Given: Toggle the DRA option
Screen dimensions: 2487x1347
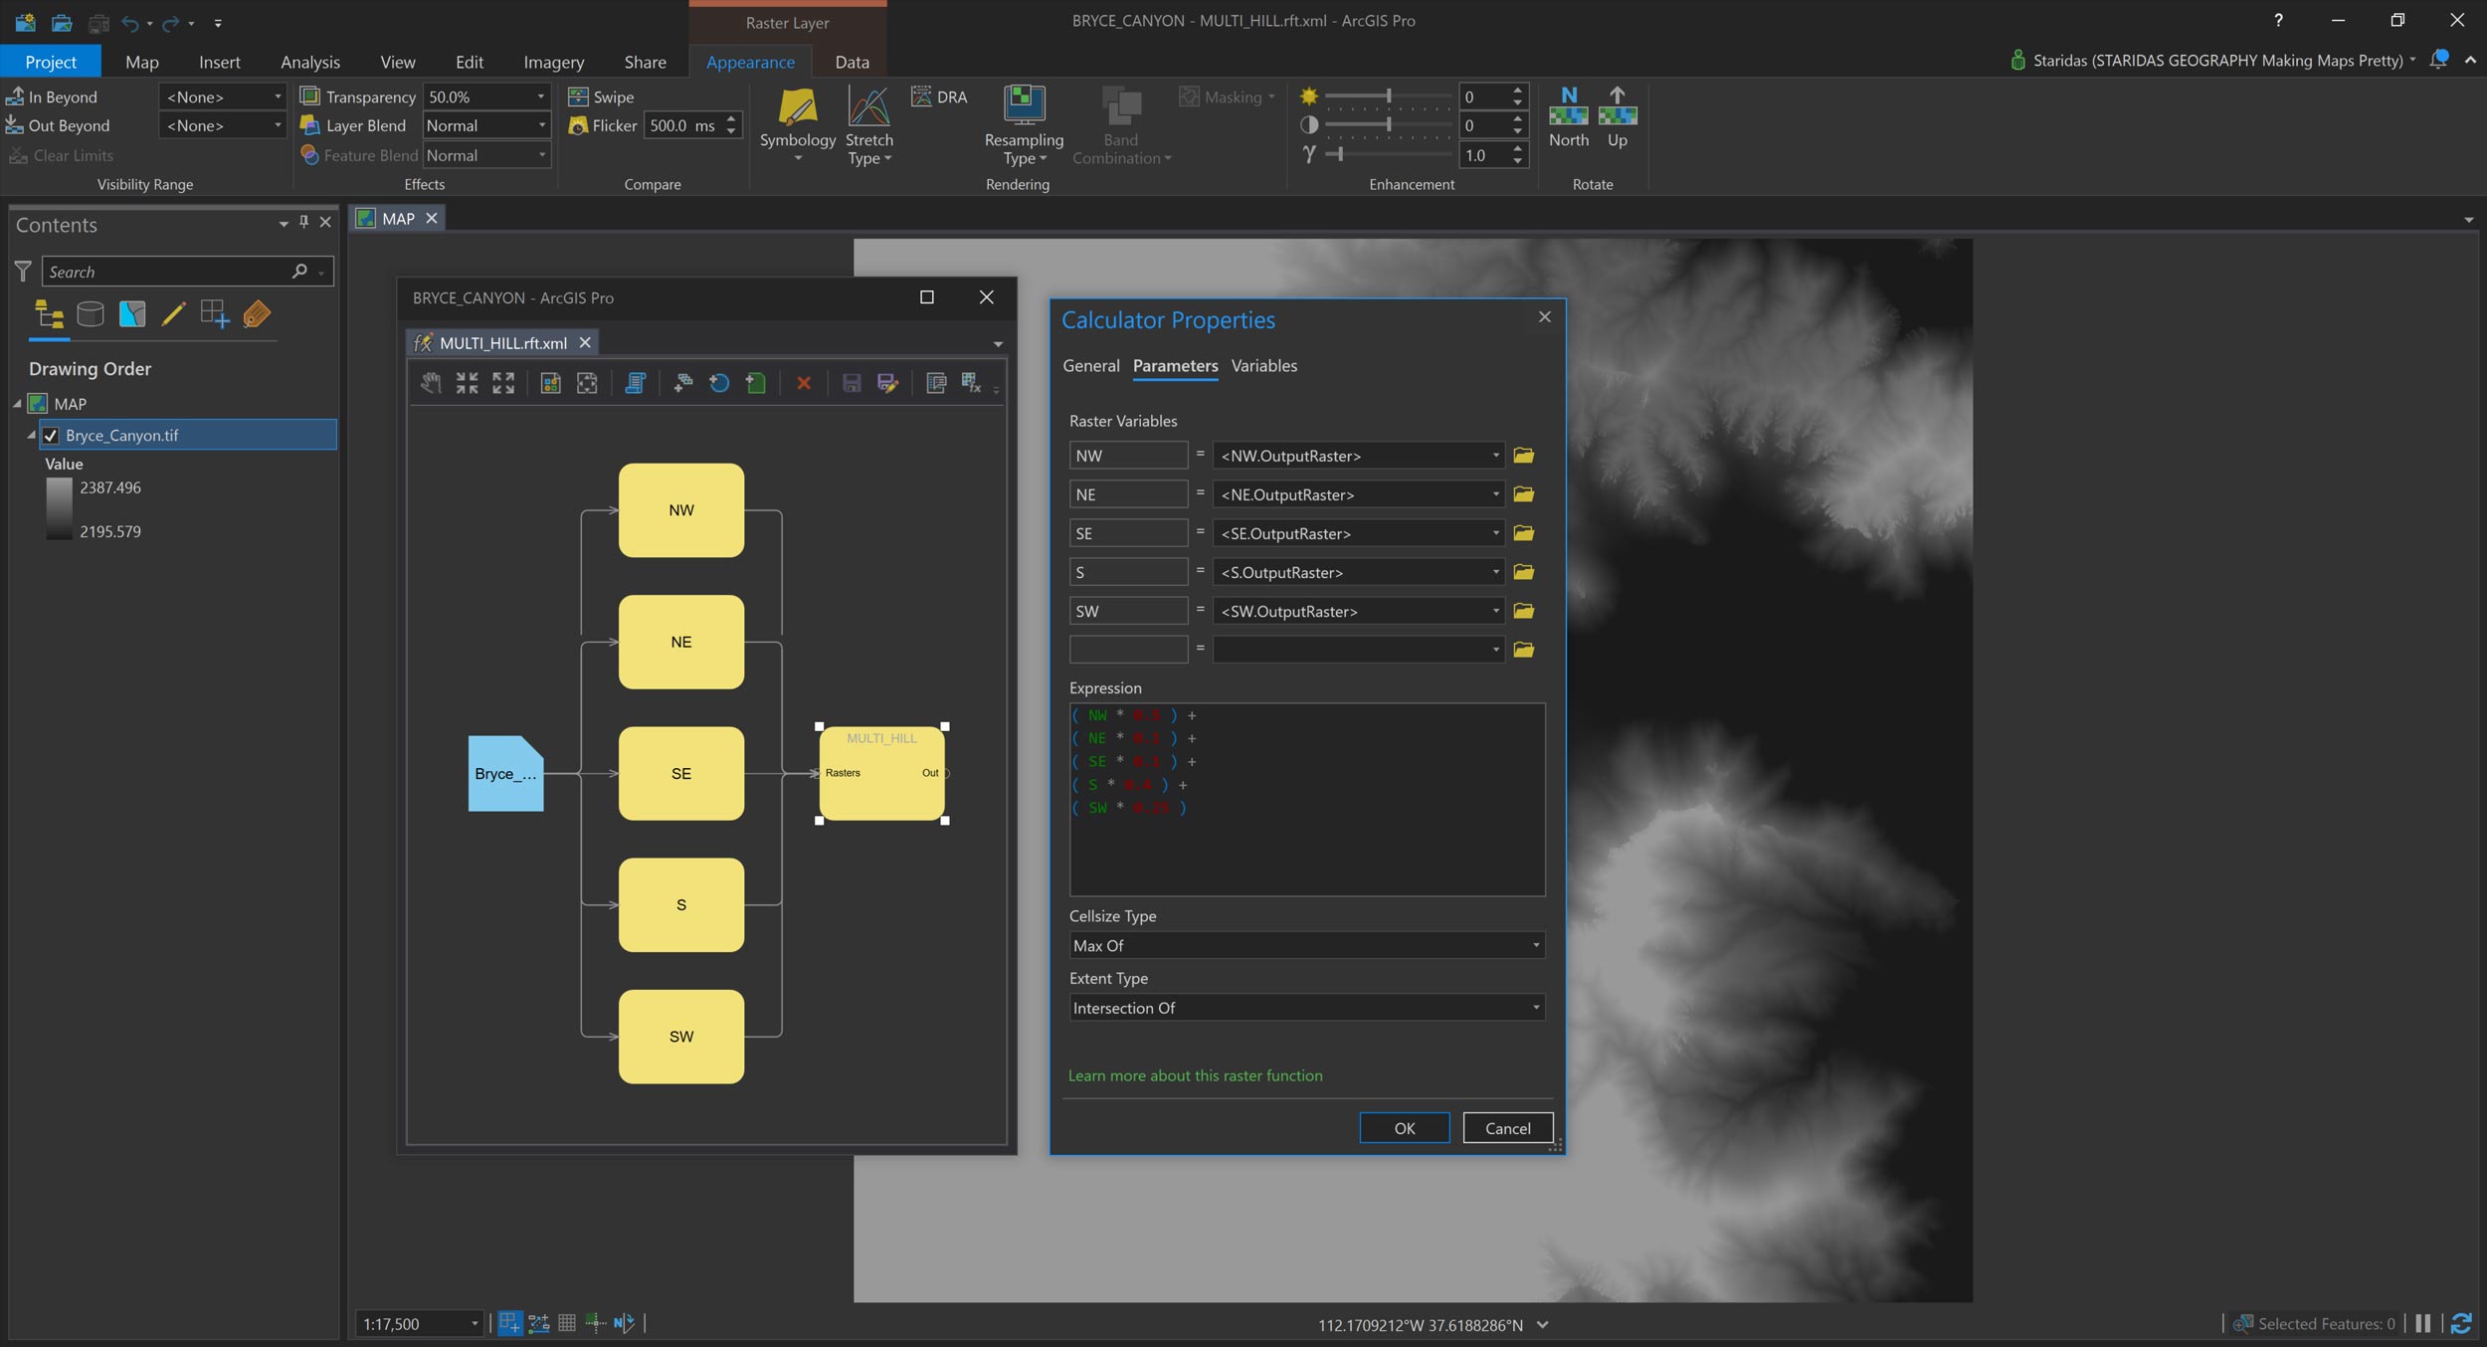Looking at the screenshot, I should [939, 96].
